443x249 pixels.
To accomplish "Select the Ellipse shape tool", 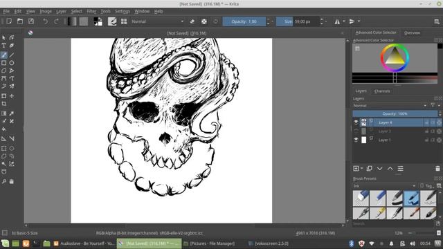I will coord(12,63).
